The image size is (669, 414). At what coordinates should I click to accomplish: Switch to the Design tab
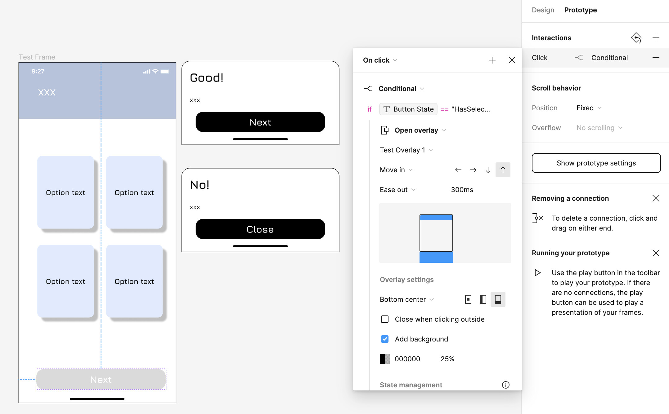[x=543, y=10]
